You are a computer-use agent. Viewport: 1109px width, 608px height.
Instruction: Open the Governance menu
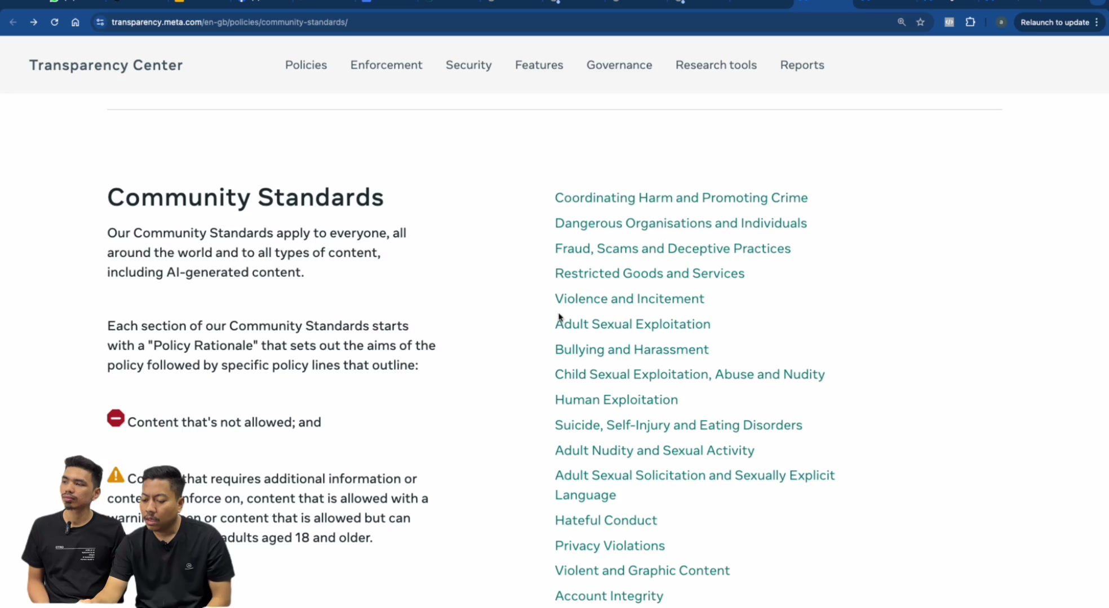point(619,65)
